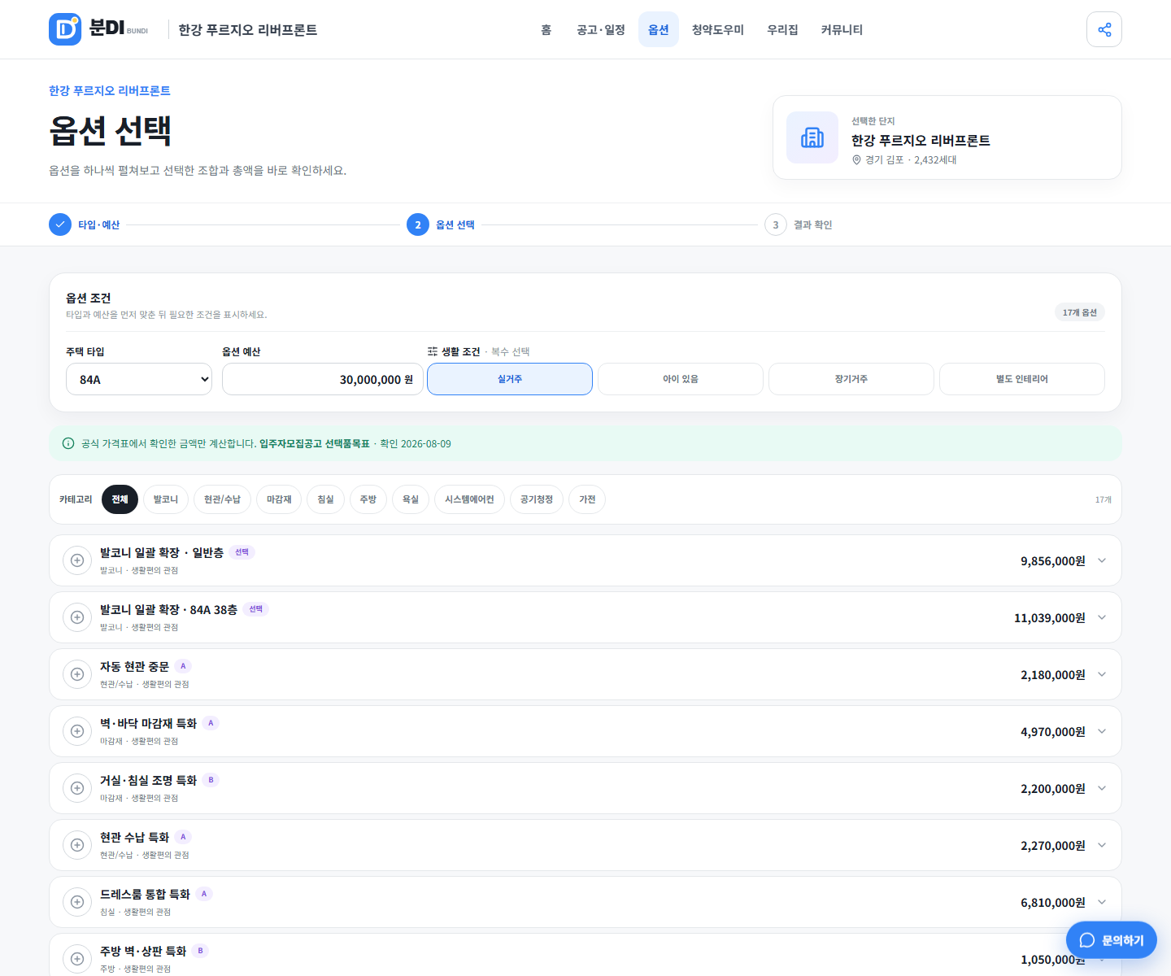
Task: Click the completed checkmark step icon
Action: [60, 224]
